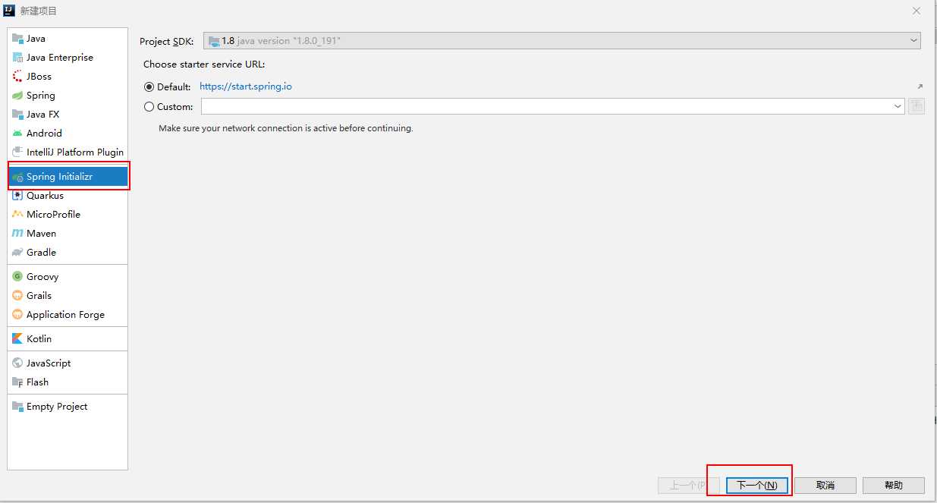Viewport: 937px width, 503px height.
Task: Click the Gradle elephant icon
Action: [18, 253]
